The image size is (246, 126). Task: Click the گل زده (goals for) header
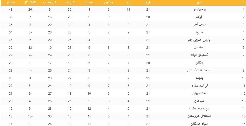(70, 3)
